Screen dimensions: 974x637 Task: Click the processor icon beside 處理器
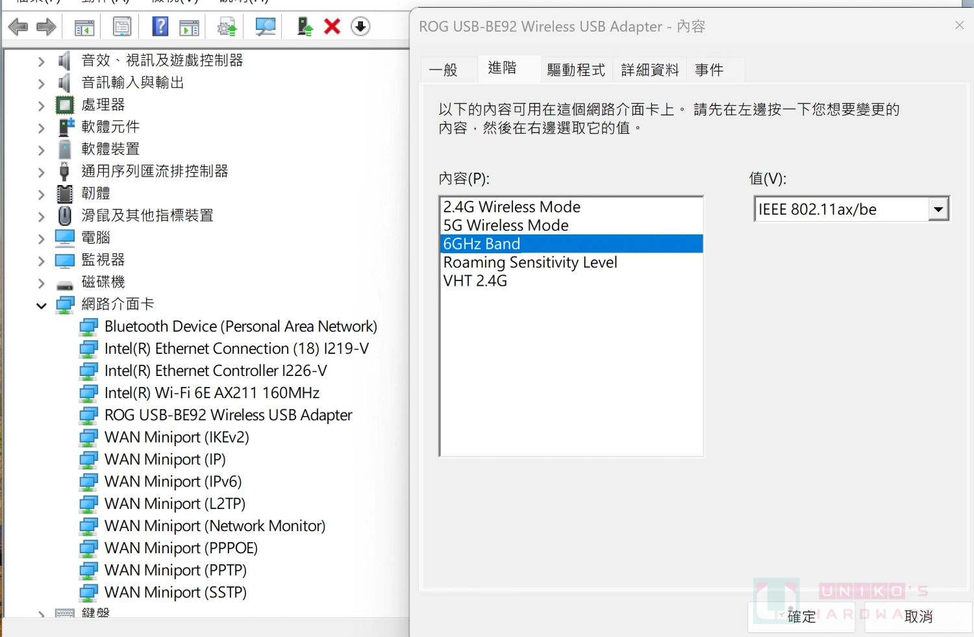[65, 105]
